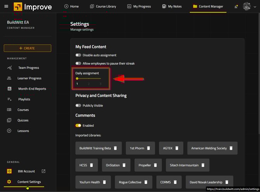260x192 pixels.
Task: Open BW Account external link icon
Action: click(x=43, y=171)
